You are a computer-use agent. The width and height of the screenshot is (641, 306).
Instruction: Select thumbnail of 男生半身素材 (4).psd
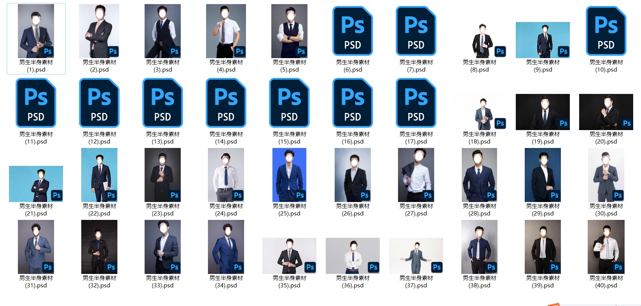226,31
